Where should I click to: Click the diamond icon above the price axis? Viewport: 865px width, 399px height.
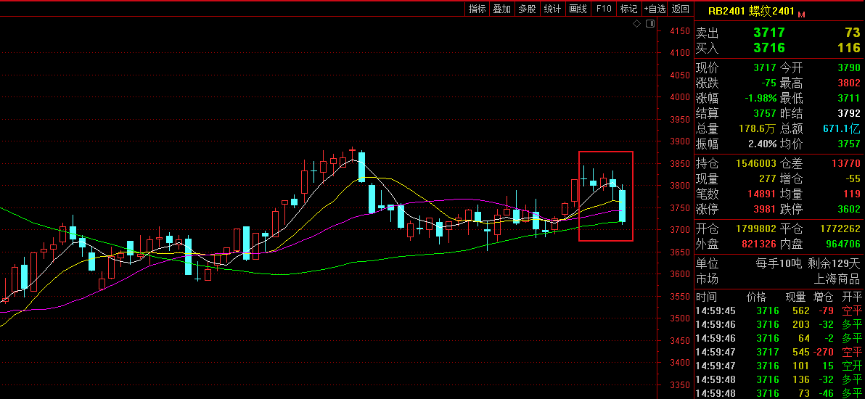(x=636, y=24)
